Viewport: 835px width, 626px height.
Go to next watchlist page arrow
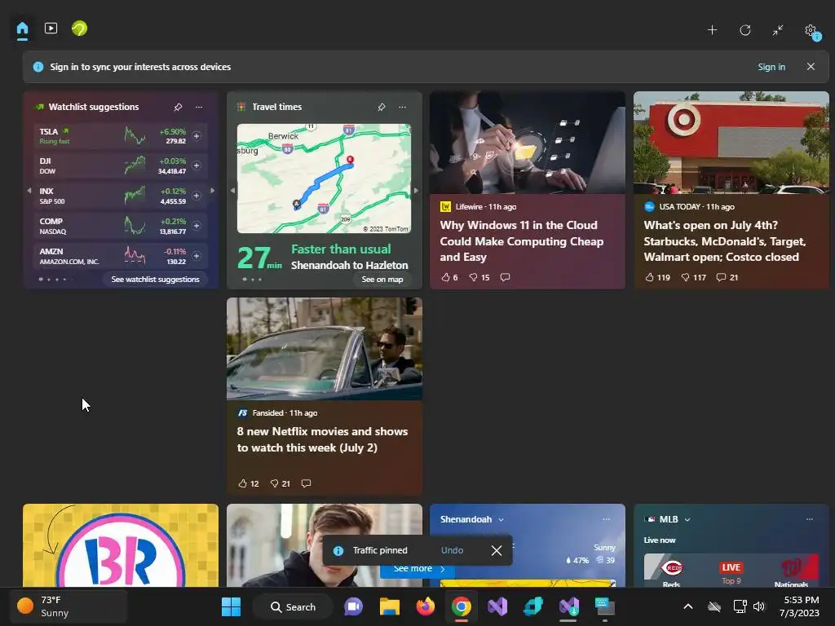click(x=213, y=191)
